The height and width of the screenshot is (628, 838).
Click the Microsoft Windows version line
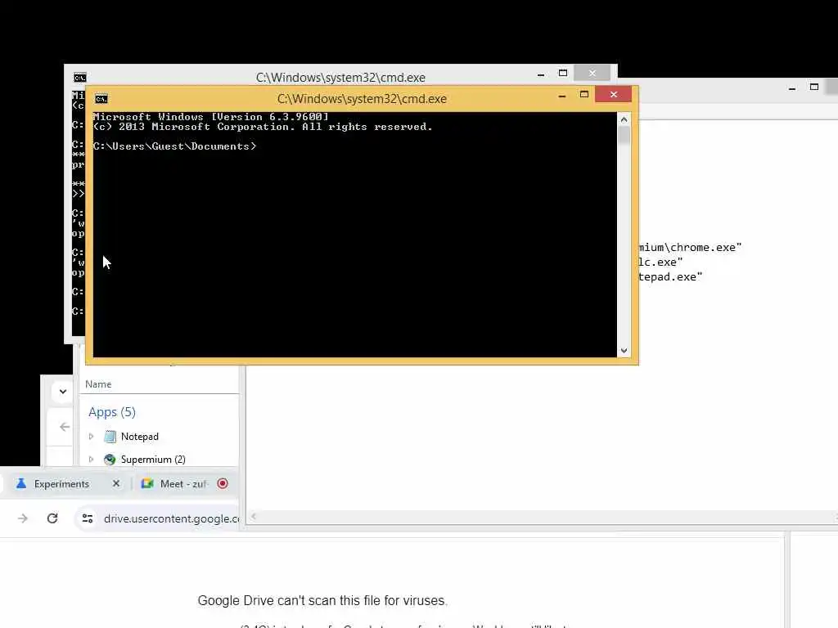[x=210, y=117]
